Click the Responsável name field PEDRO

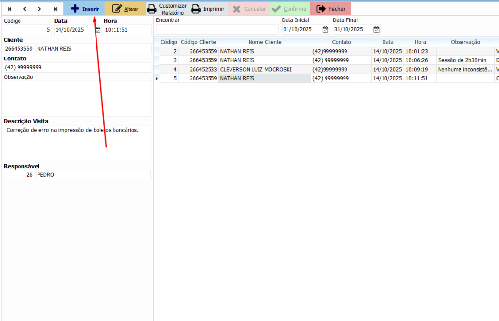(93, 175)
